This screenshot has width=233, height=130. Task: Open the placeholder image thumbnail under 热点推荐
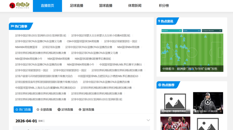pyautogui.click(x=175, y=103)
